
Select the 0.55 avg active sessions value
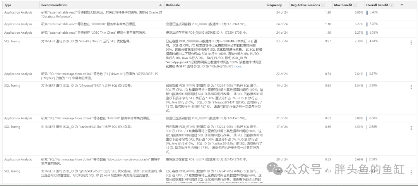click(328, 160)
